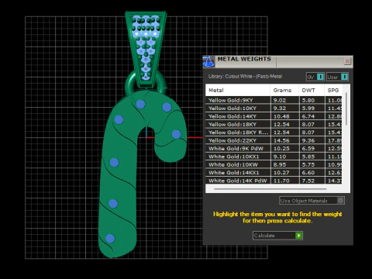372x279 pixels.
Task: Click the 10.48 grams cell
Action: point(284,116)
